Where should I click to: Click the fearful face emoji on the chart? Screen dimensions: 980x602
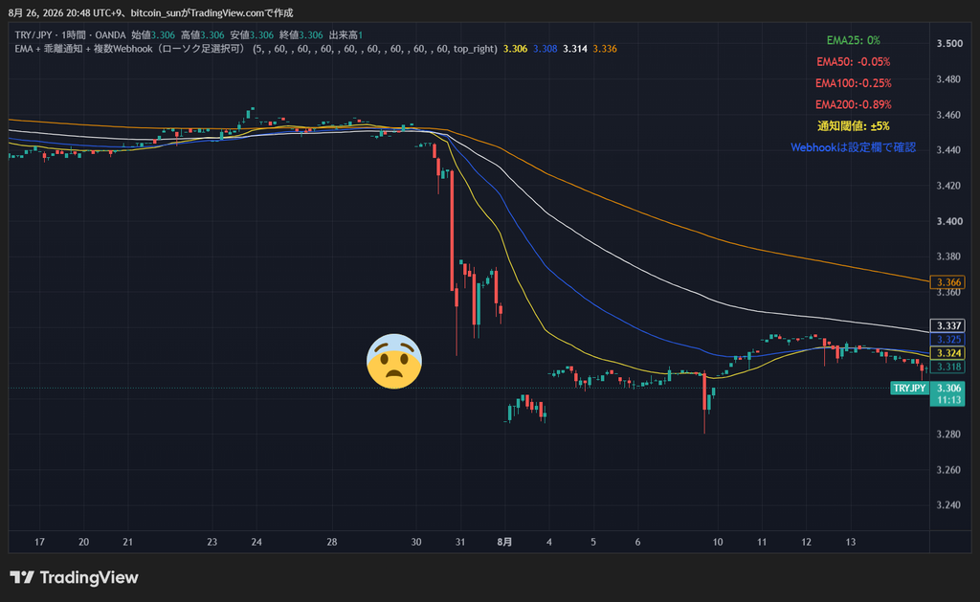click(x=393, y=362)
